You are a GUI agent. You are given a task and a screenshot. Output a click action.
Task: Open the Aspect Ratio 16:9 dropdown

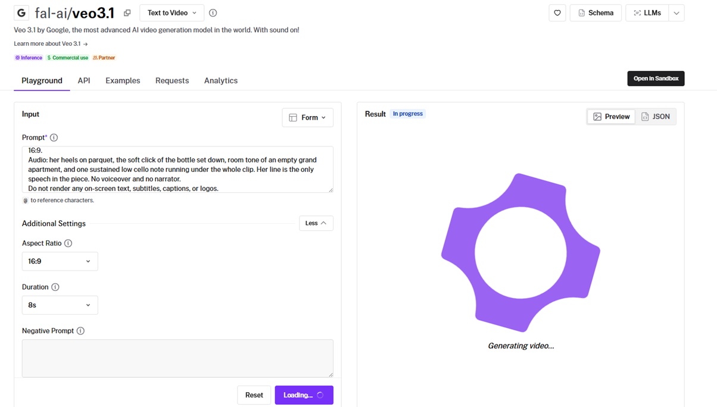[60, 261]
